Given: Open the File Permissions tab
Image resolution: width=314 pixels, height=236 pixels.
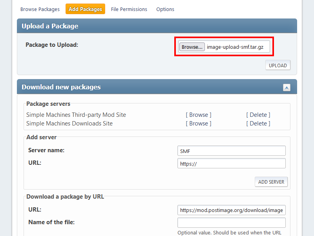Looking at the screenshot, I should pyautogui.click(x=129, y=9).
